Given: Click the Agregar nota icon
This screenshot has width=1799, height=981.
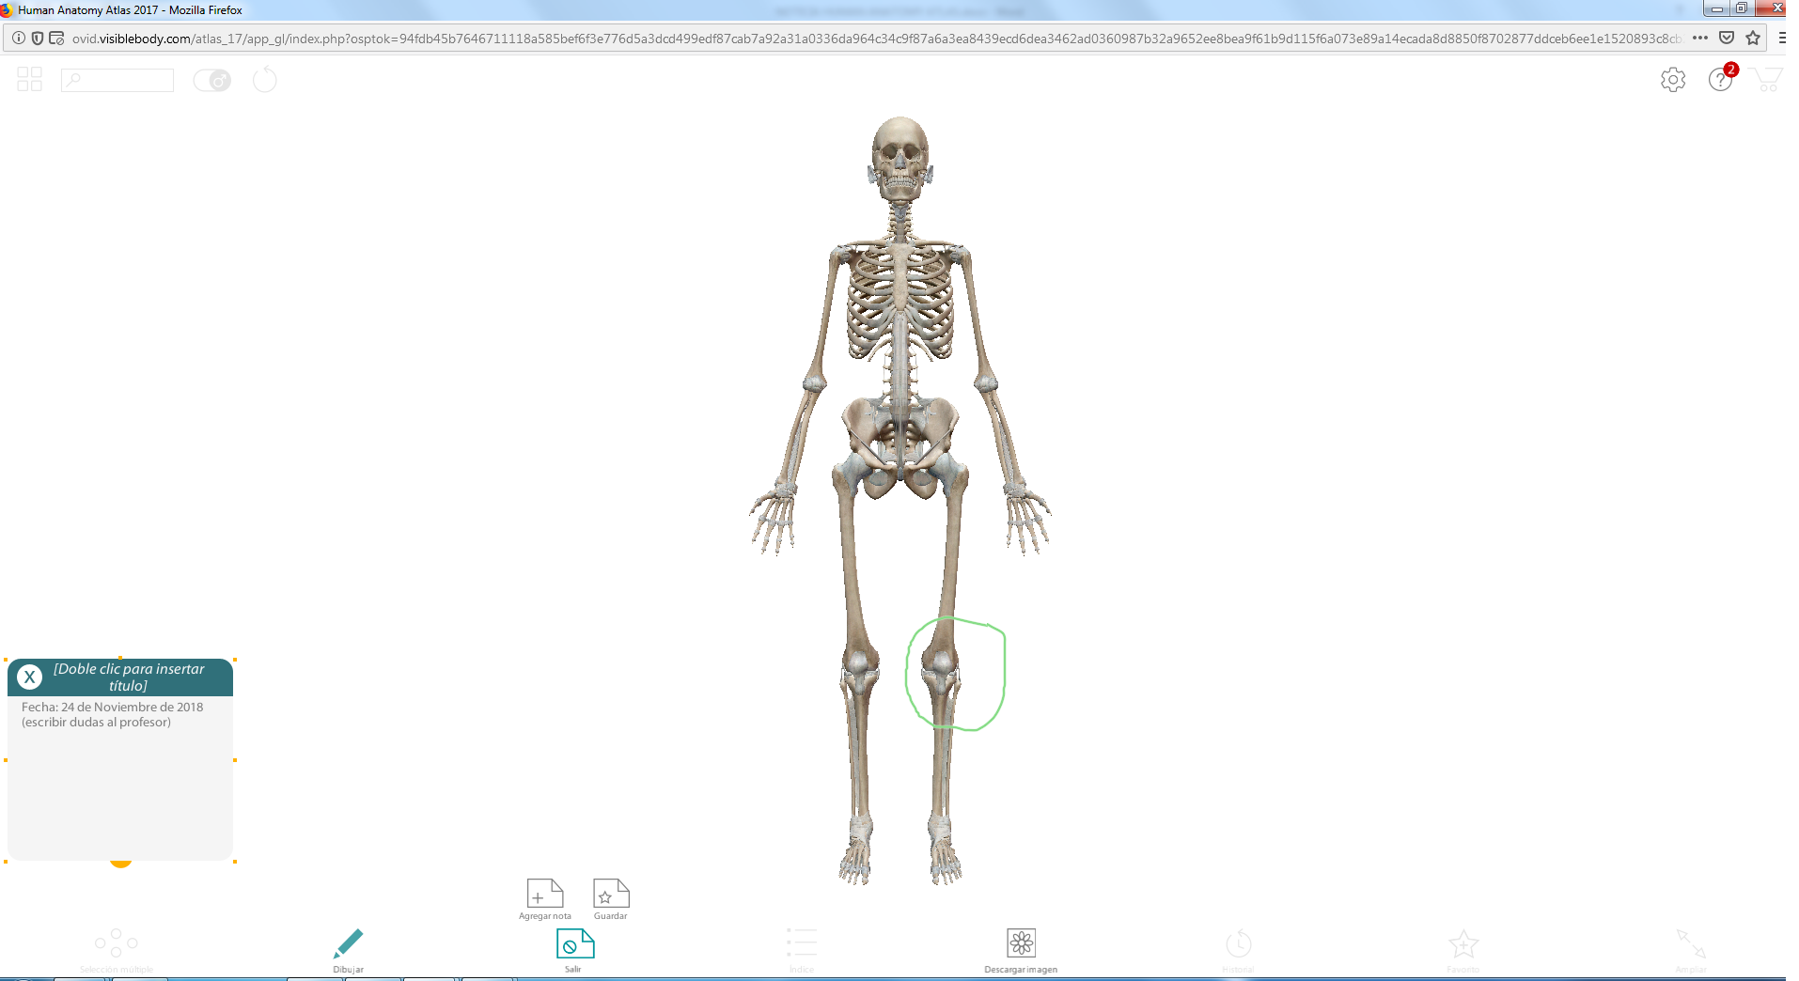Looking at the screenshot, I should pos(544,894).
